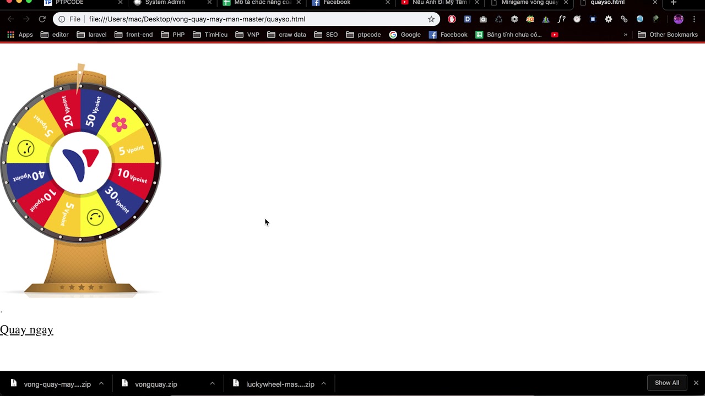Screen dimensions: 705x396
Task: Close the quayso.html tab
Action: [655, 3]
